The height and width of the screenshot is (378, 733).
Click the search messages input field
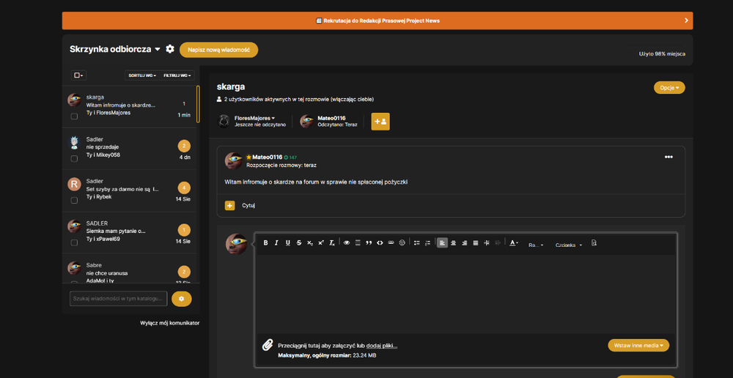pyautogui.click(x=118, y=299)
